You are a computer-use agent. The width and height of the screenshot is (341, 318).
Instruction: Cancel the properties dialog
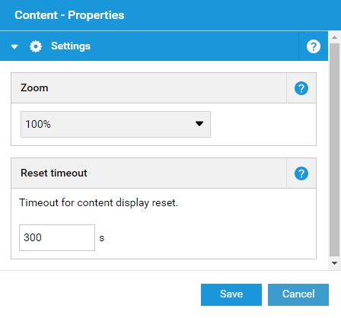298,294
